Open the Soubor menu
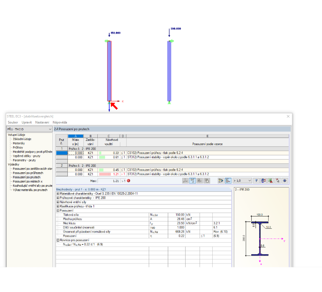The width and height of the screenshot is (322, 292). [13, 122]
